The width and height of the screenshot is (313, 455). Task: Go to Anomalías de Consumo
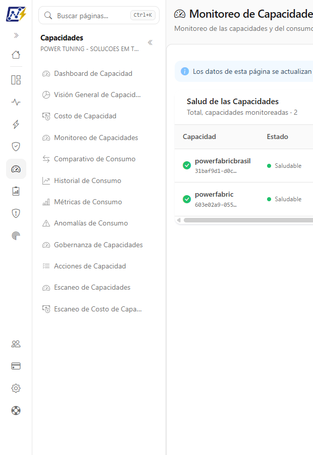[91, 223]
